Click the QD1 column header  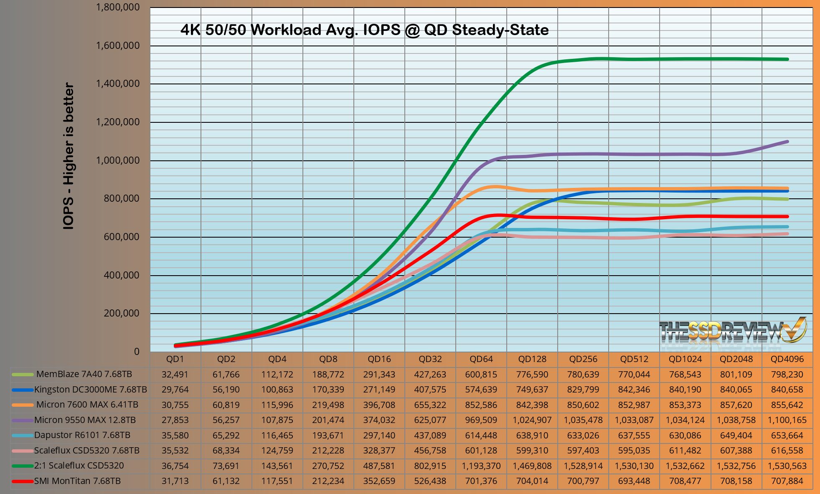point(175,359)
